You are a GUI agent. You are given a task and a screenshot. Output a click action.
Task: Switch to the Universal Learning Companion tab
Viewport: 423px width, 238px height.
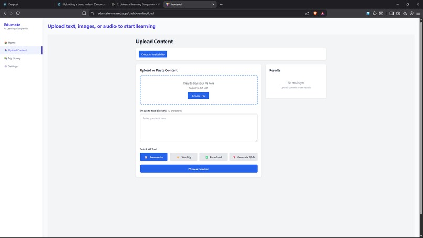point(136,4)
